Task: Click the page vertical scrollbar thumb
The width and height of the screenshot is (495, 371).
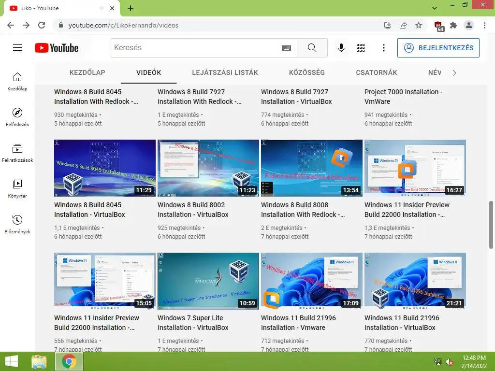Action: [491, 225]
